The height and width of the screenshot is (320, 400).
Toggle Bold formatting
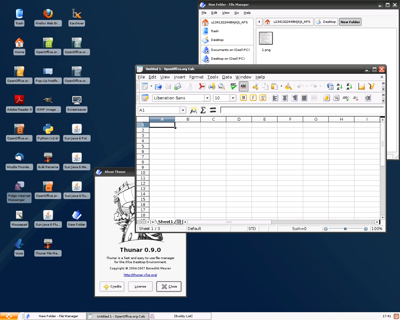pyautogui.click(x=243, y=98)
